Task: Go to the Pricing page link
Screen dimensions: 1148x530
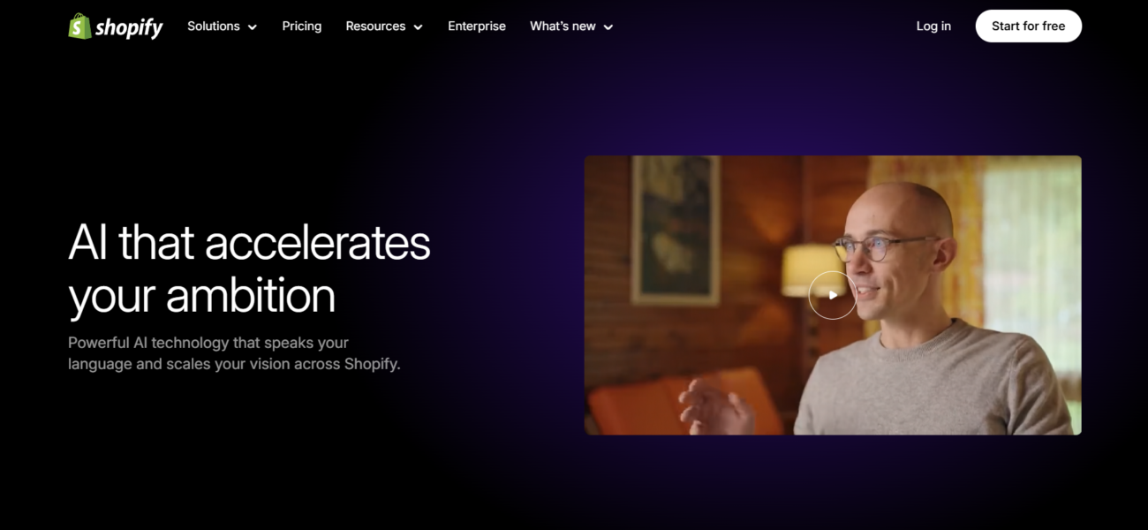Action: click(302, 26)
